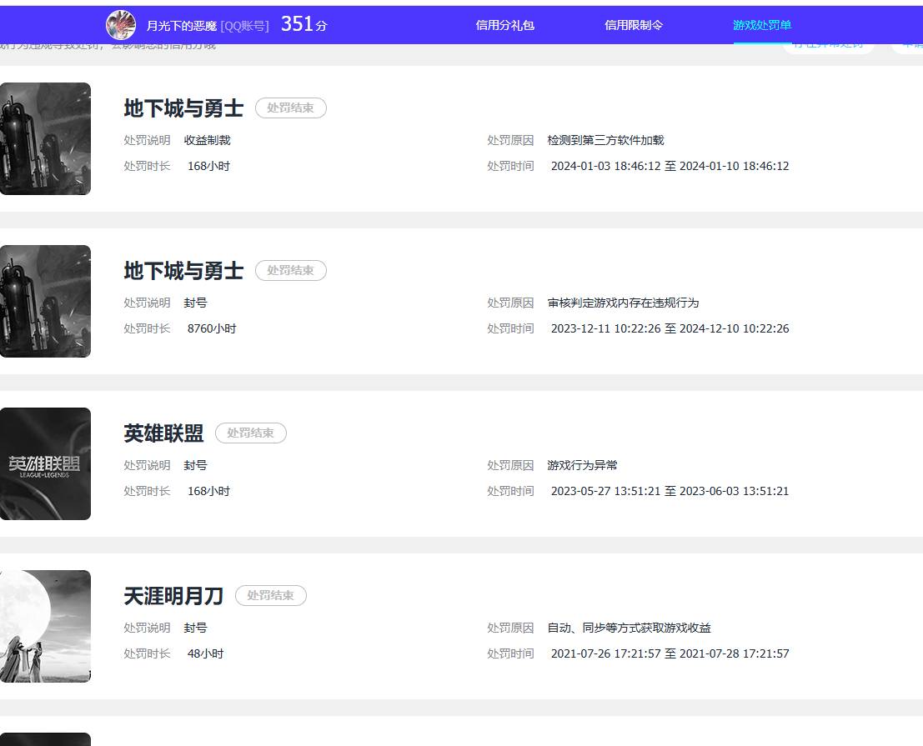Click the 地下城与勇士 title above 8760小时
This screenshot has height=746, width=923.
183,271
